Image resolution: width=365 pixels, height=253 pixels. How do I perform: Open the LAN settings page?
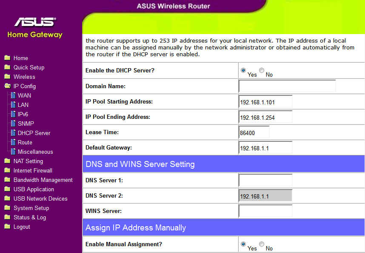click(x=23, y=105)
